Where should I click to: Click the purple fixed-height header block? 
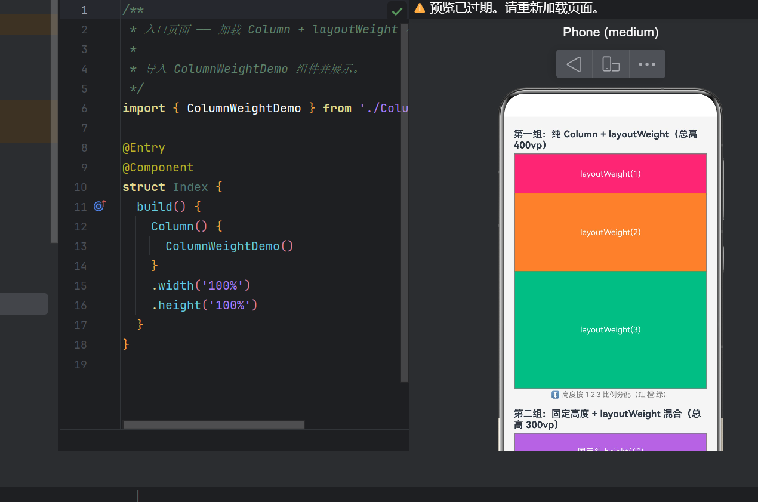(611, 442)
